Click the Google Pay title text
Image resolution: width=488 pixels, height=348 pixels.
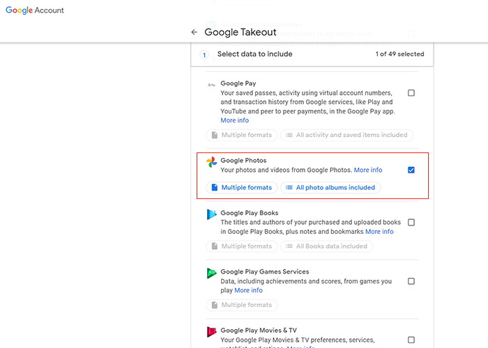point(238,84)
